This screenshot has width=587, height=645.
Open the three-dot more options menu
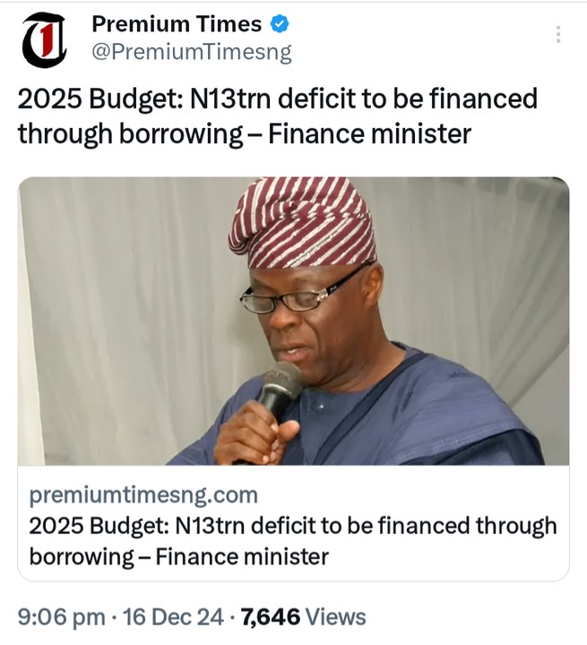click(558, 35)
